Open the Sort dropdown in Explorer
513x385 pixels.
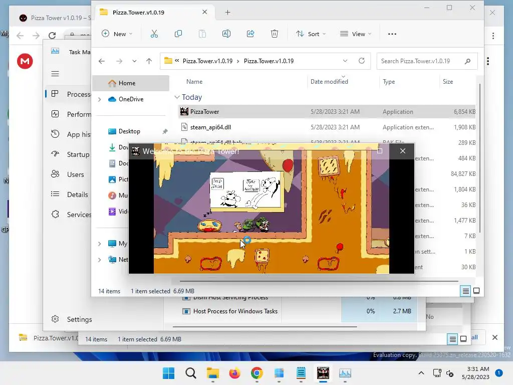click(x=311, y=34)
